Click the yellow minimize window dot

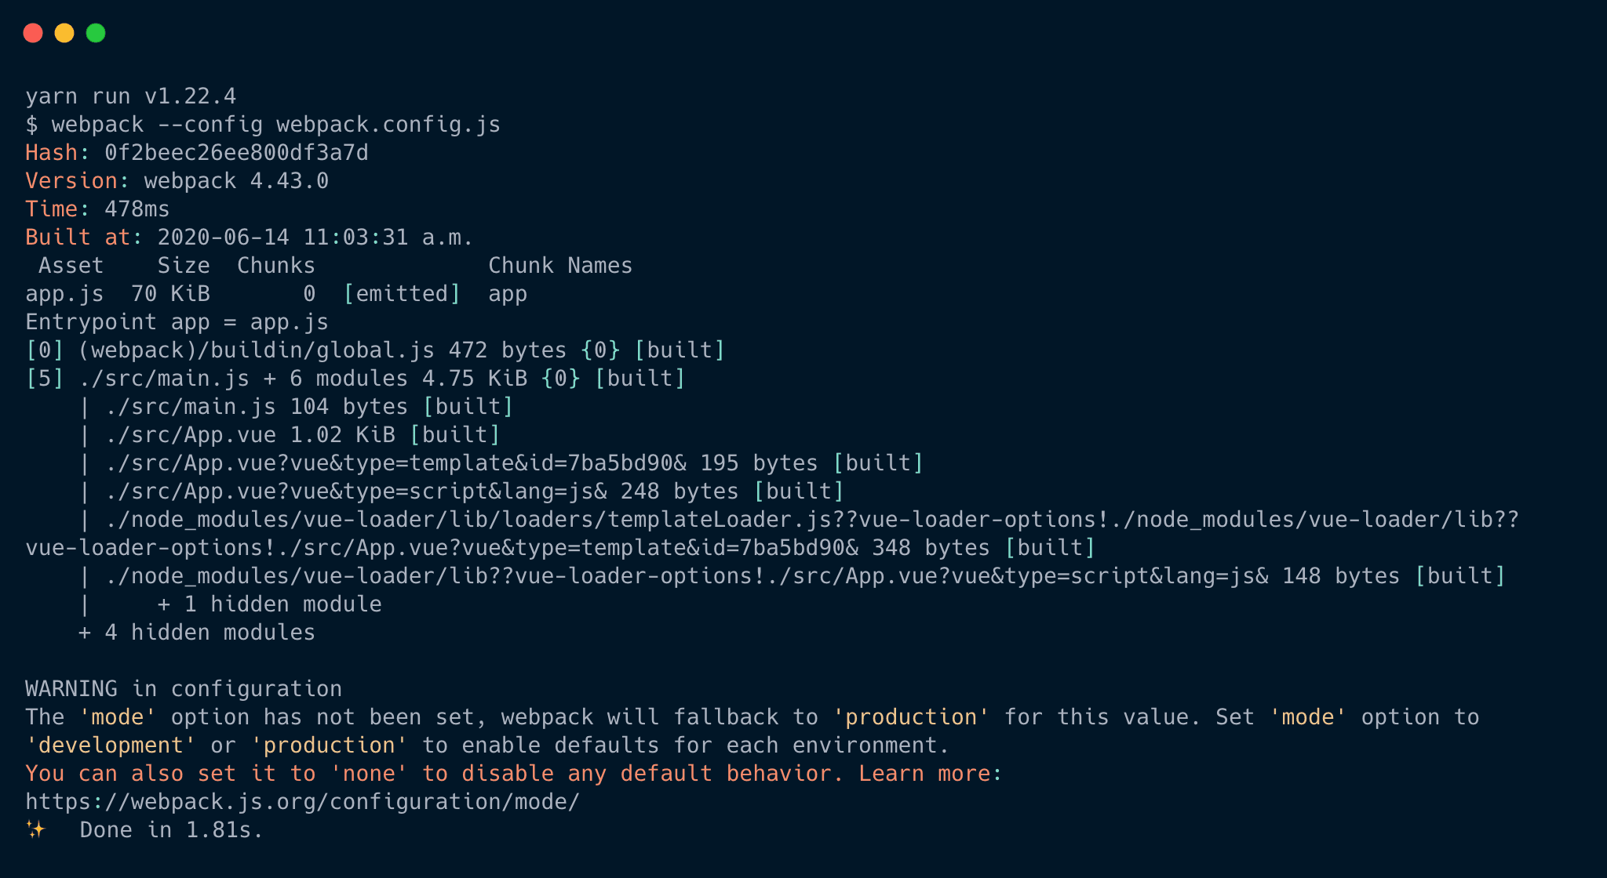(64, 33)
